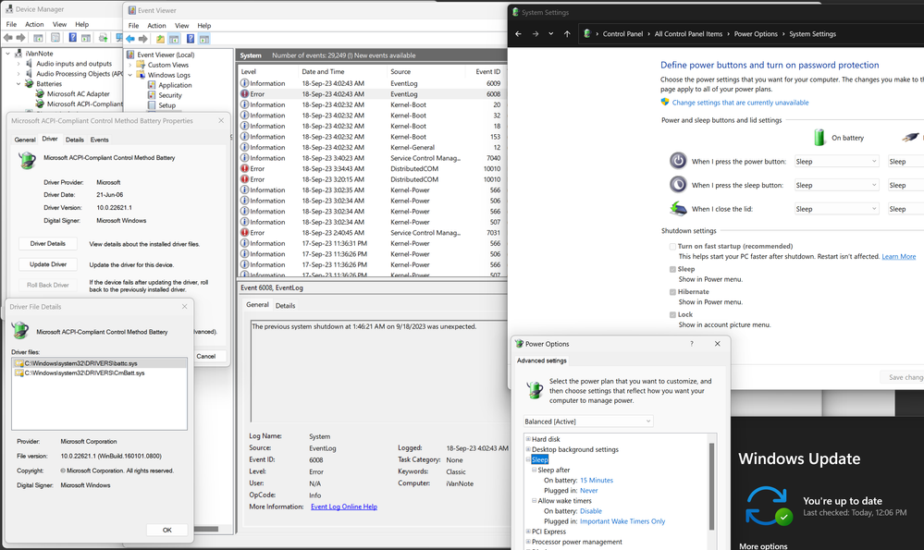Screen dimensions: 924x550
Task: Click Change settings that are currently unavailable
Action: 740,103
